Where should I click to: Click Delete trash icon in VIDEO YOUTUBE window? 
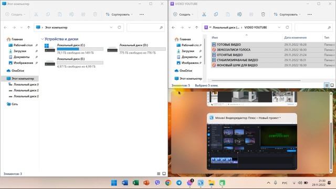click(263, 14)
